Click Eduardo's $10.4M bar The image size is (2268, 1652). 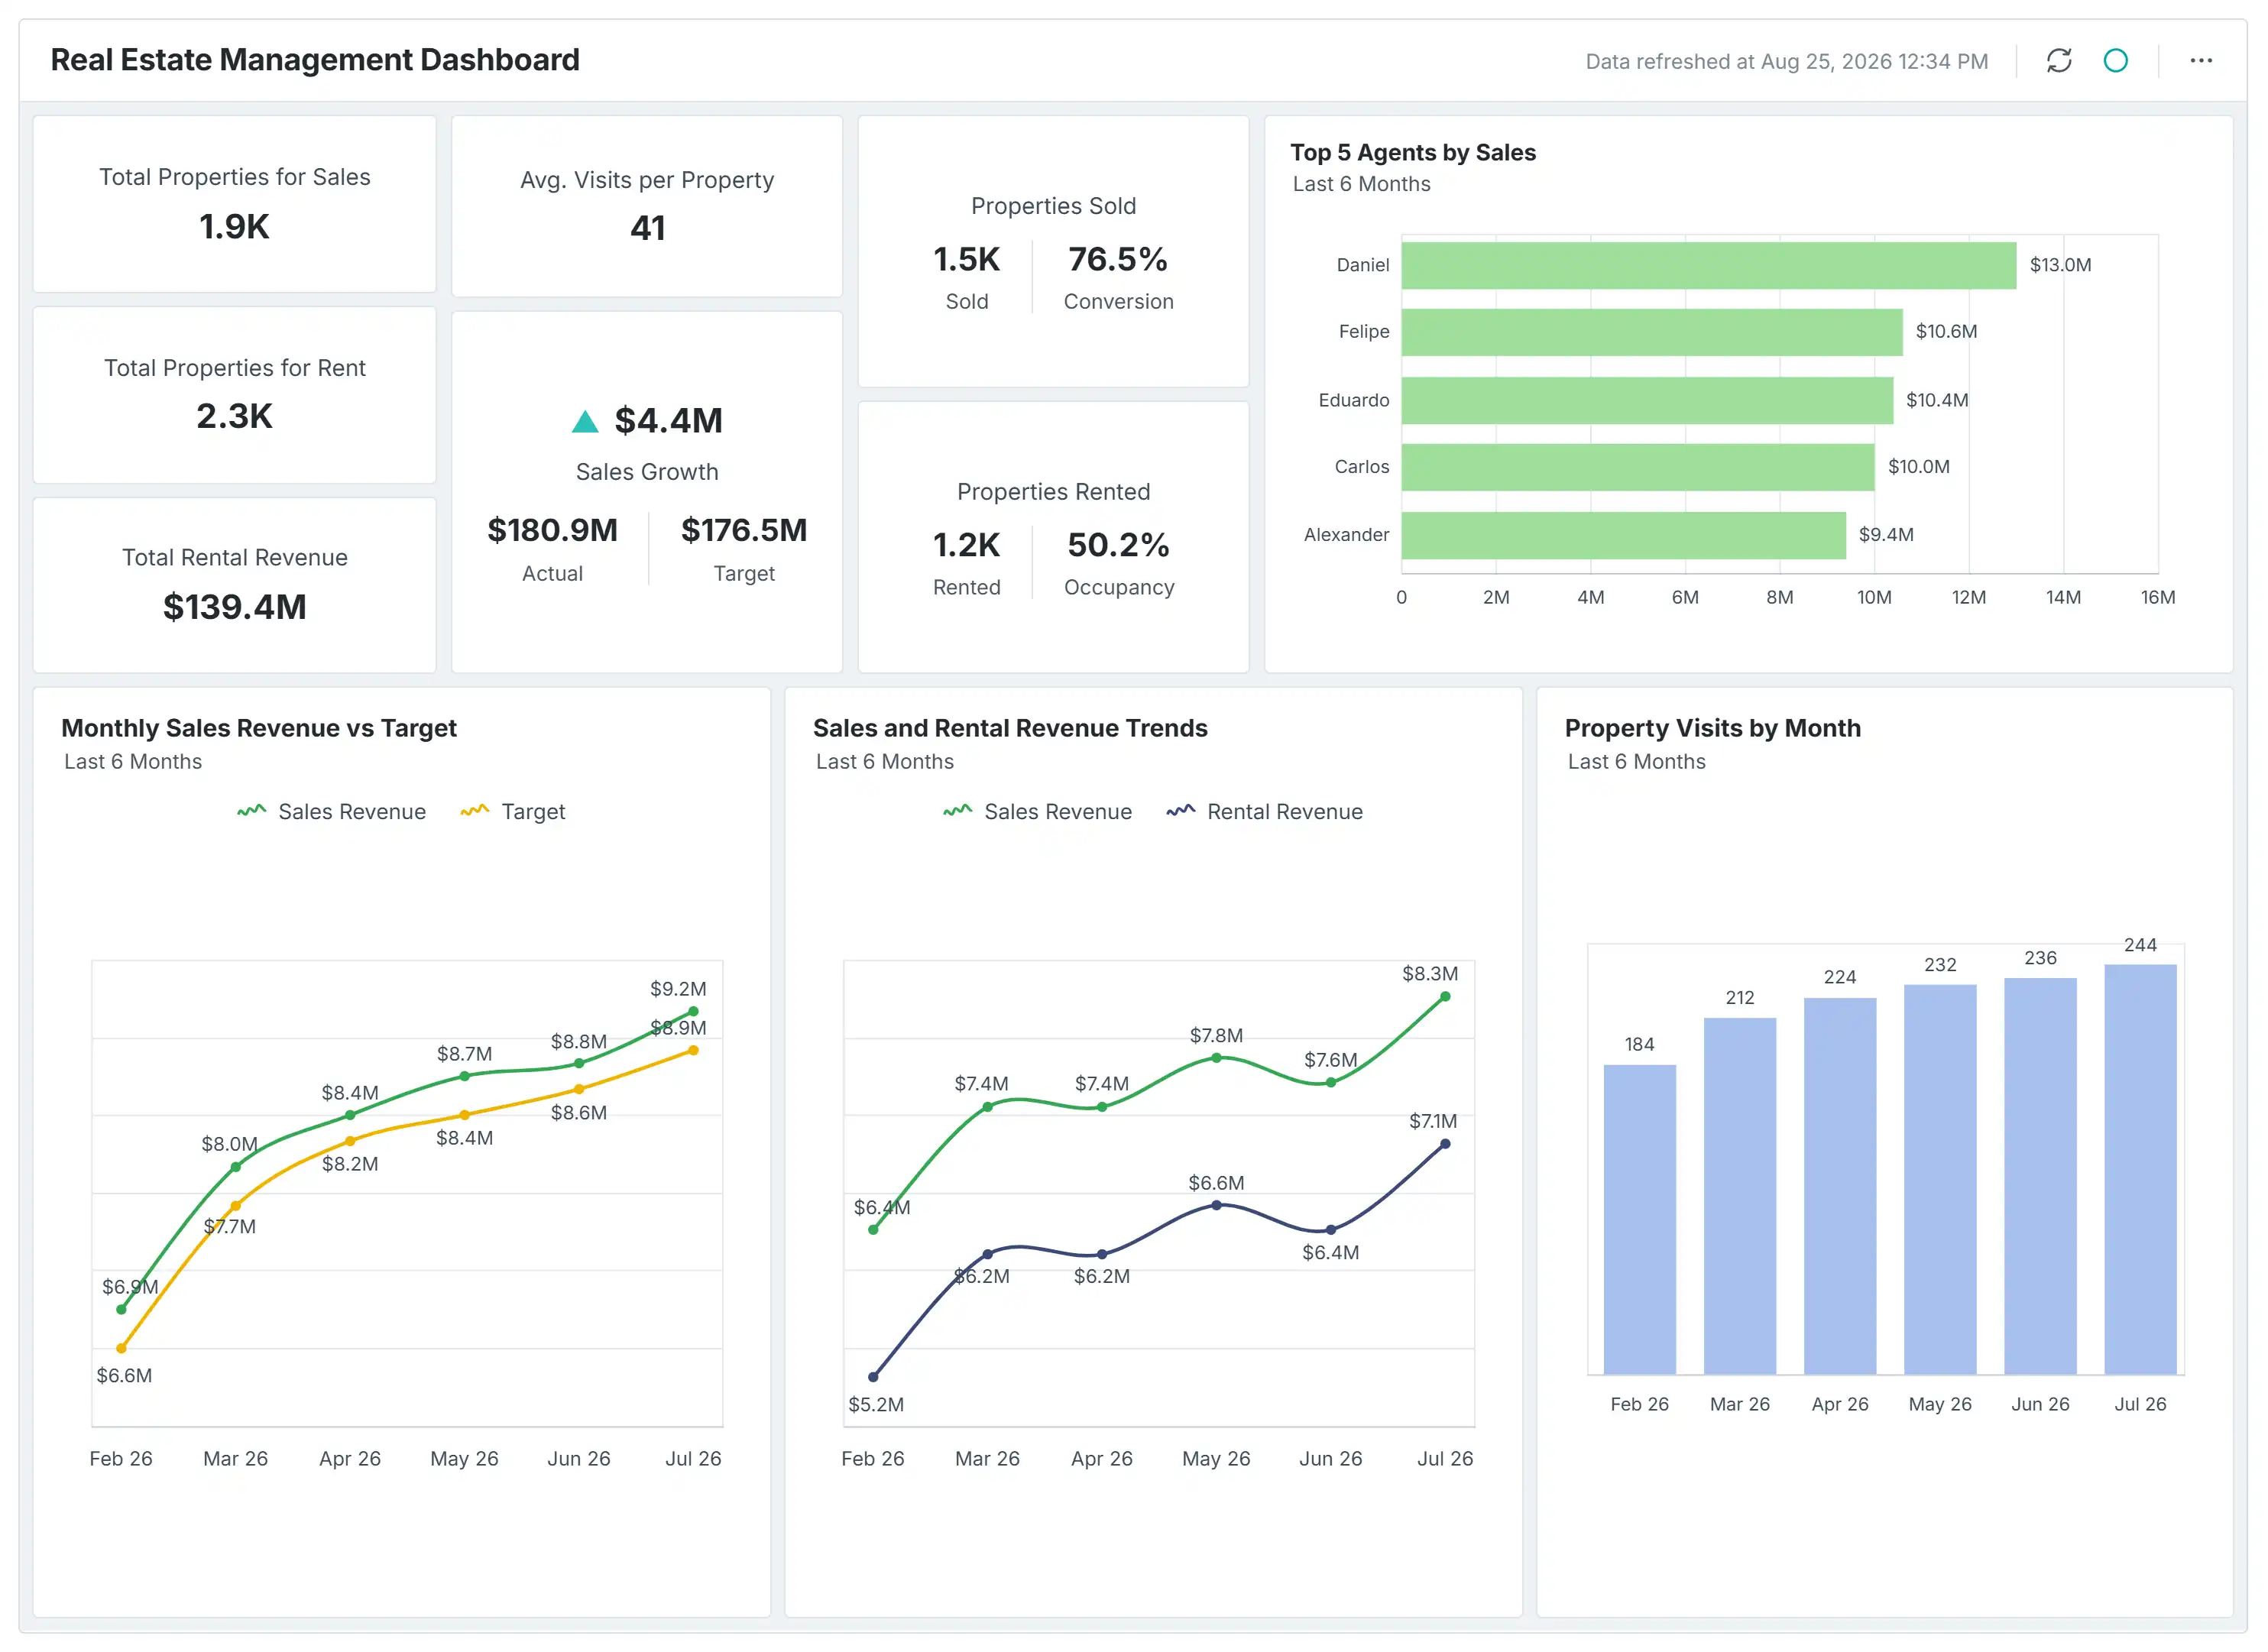click(1647, 400)
